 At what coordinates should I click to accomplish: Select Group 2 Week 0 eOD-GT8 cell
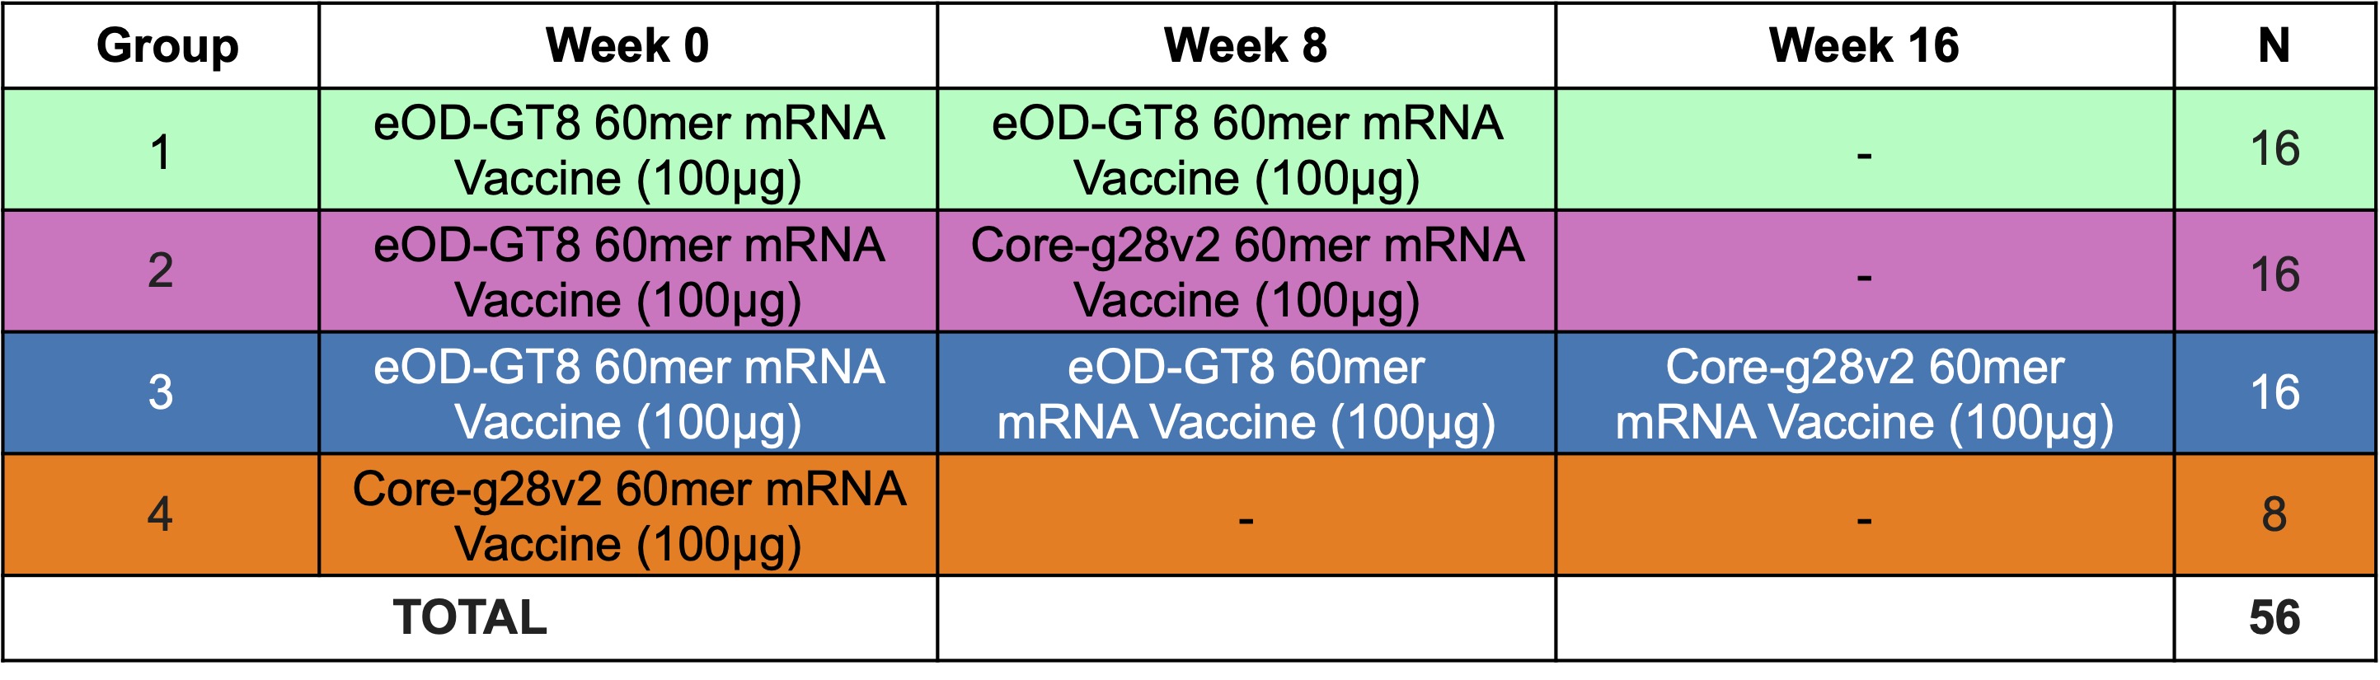coord(628,272)
